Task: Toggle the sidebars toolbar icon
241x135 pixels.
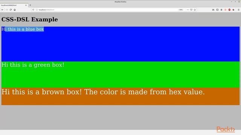Action: click(x=217, y=10)
